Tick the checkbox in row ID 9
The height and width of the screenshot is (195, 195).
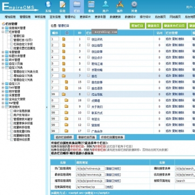pyautogui.click(x=88, y=106)
